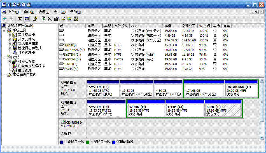Collapse the 系统工具 tree node

click(x=4, y=30)
